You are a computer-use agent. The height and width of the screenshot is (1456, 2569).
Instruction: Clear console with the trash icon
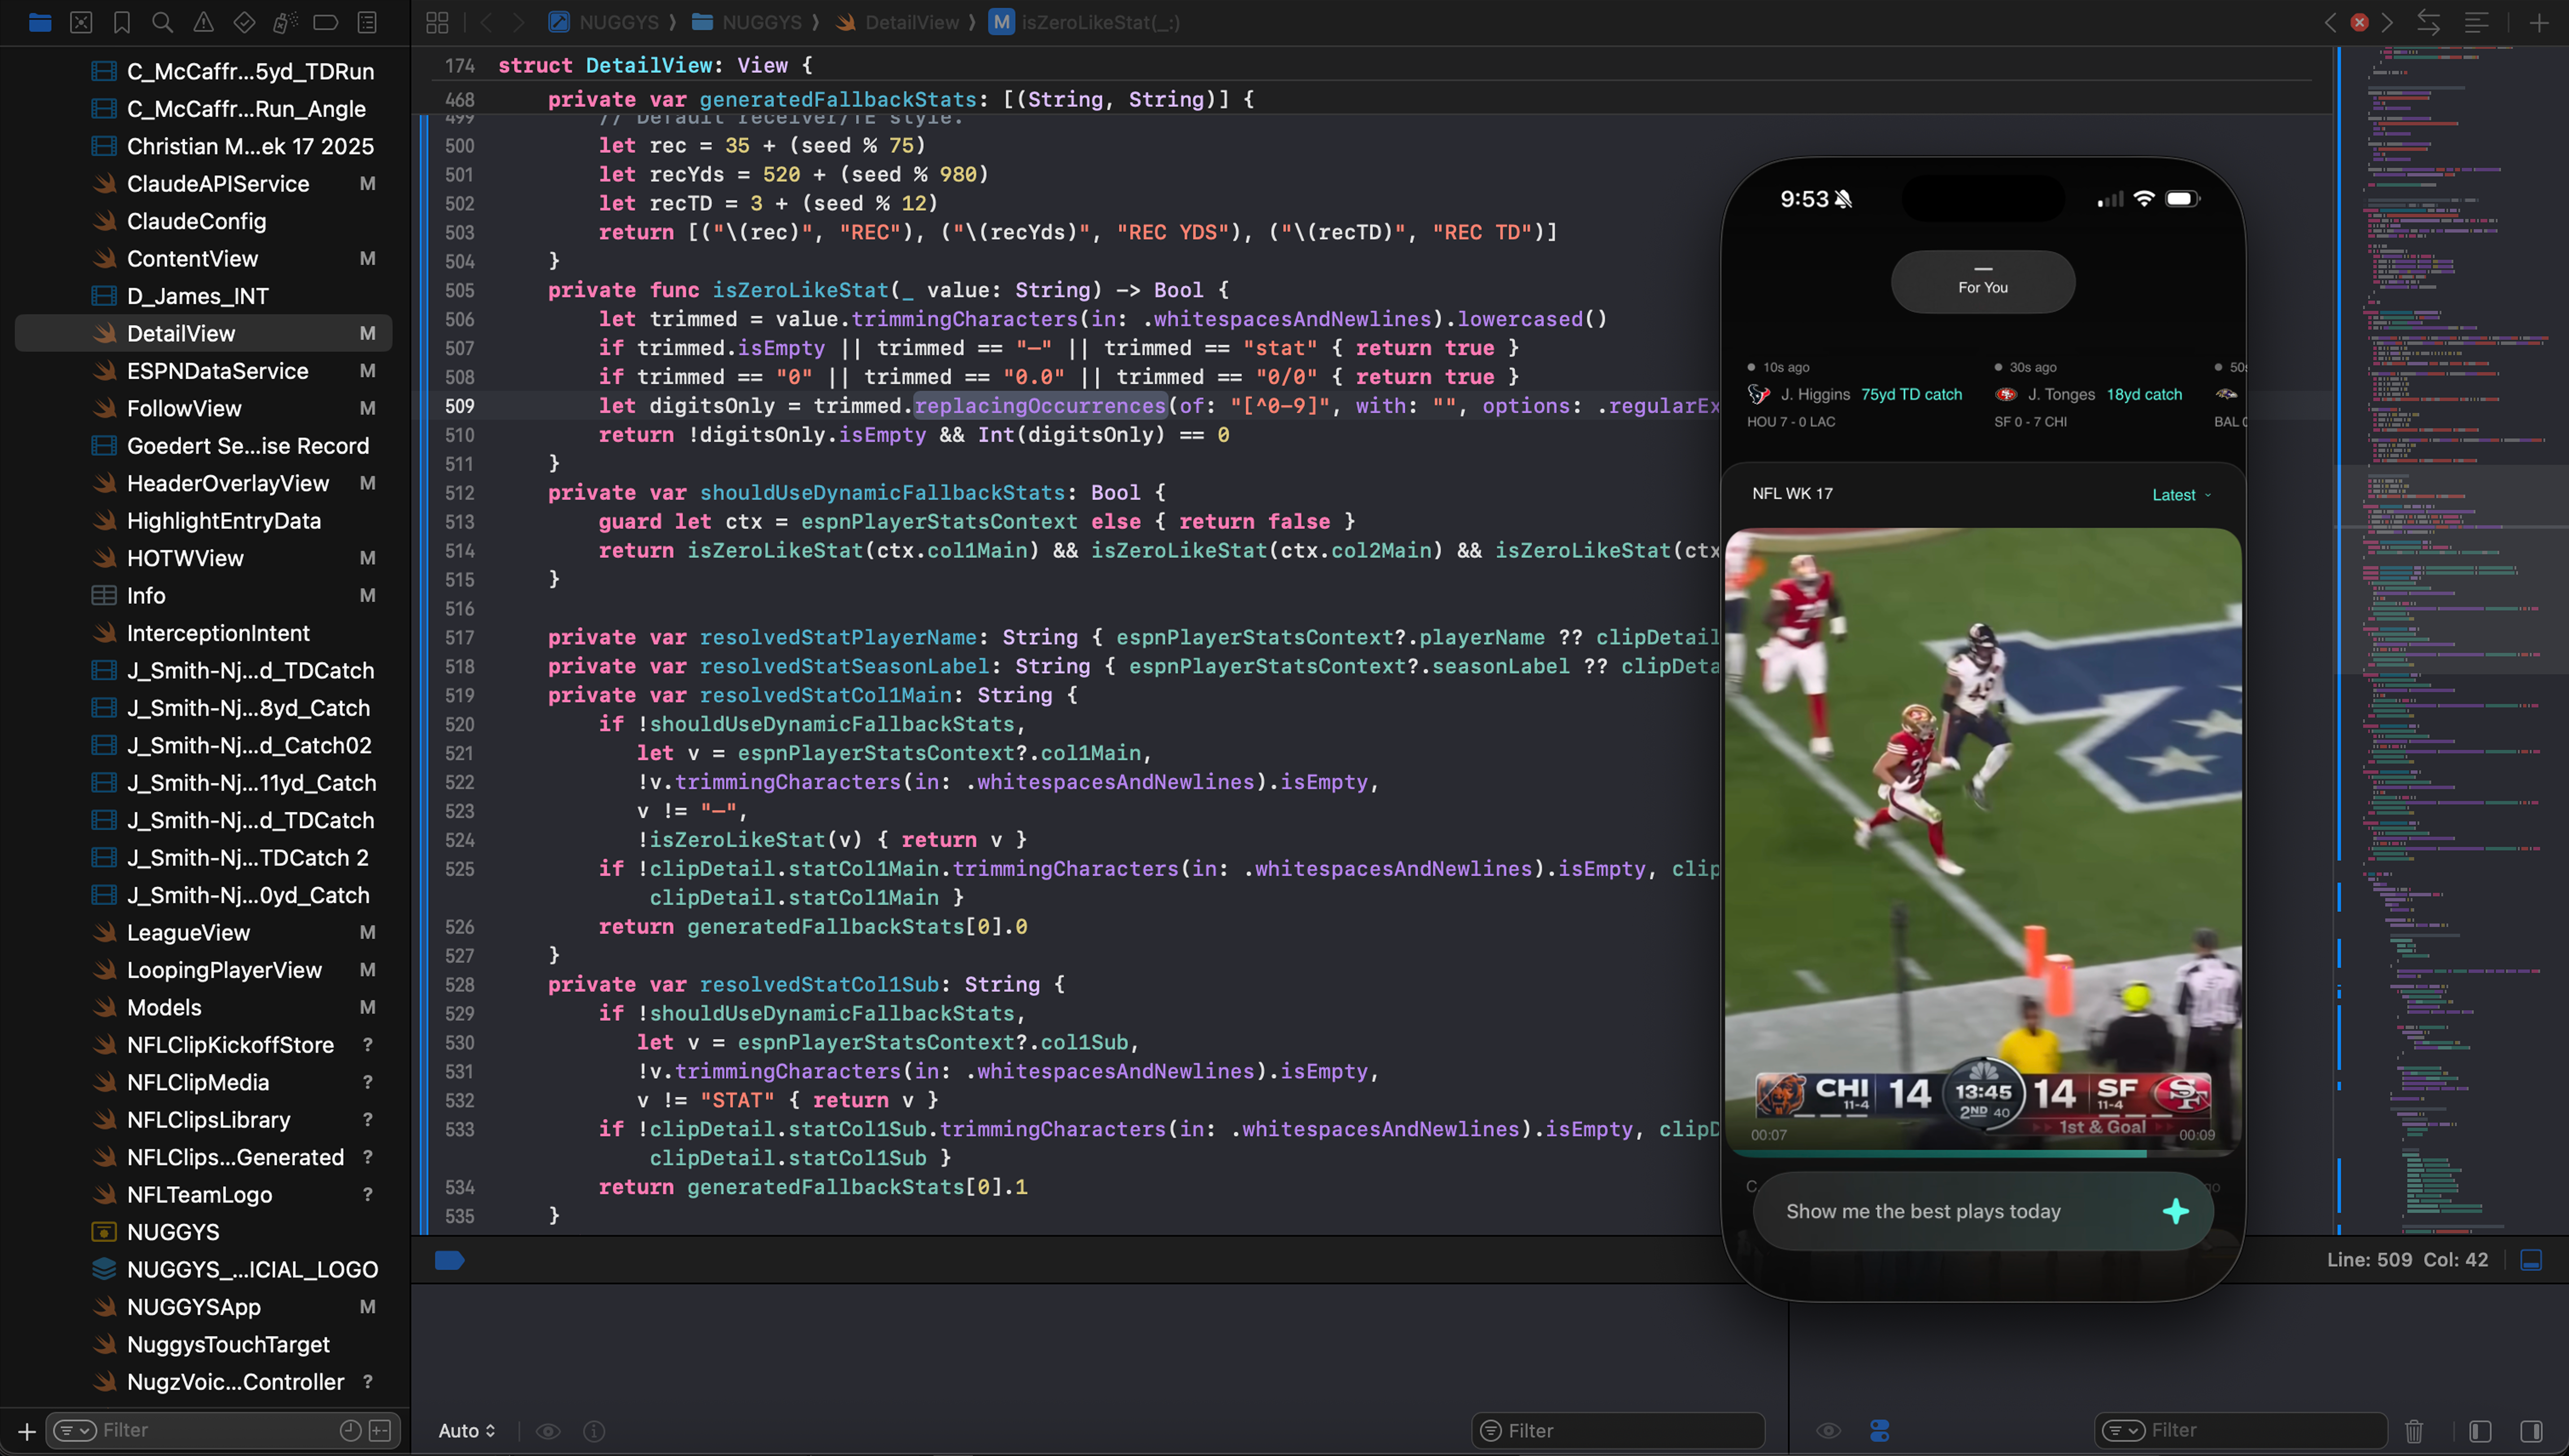click(2414, 1431)
